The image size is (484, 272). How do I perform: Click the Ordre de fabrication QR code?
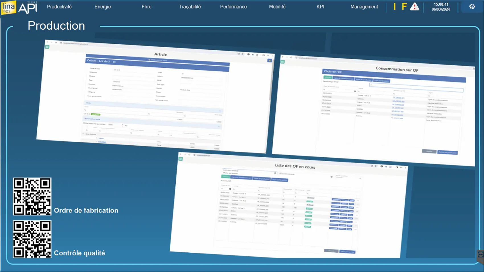32,196
